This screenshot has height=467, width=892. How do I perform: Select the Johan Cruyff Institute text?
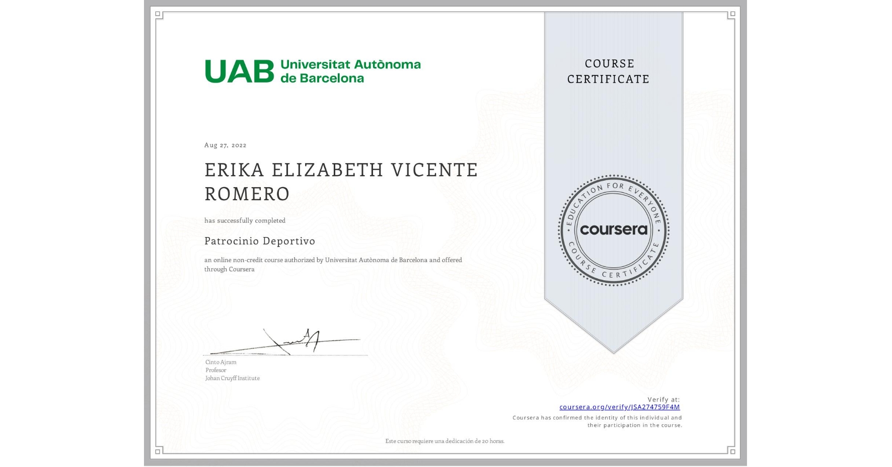pyautogui.click(x=232, y=378)
